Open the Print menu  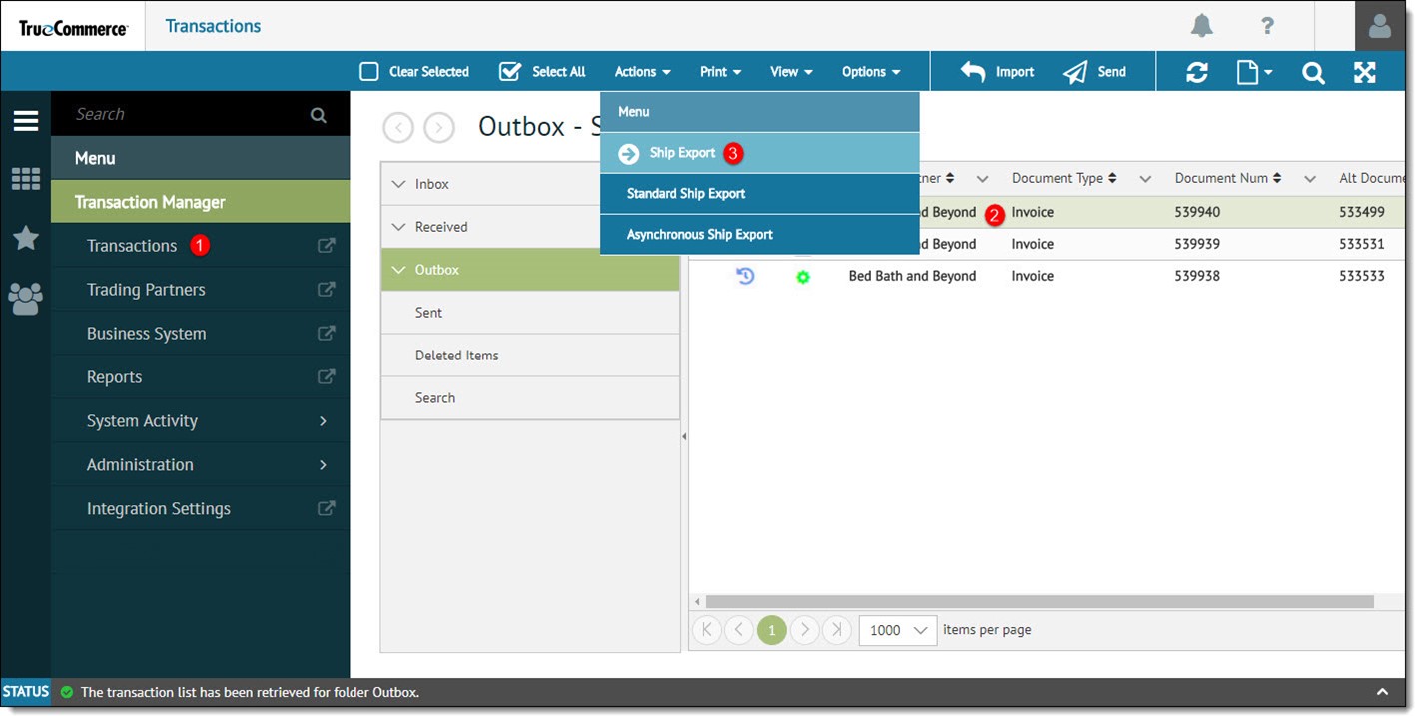[719, 71]
